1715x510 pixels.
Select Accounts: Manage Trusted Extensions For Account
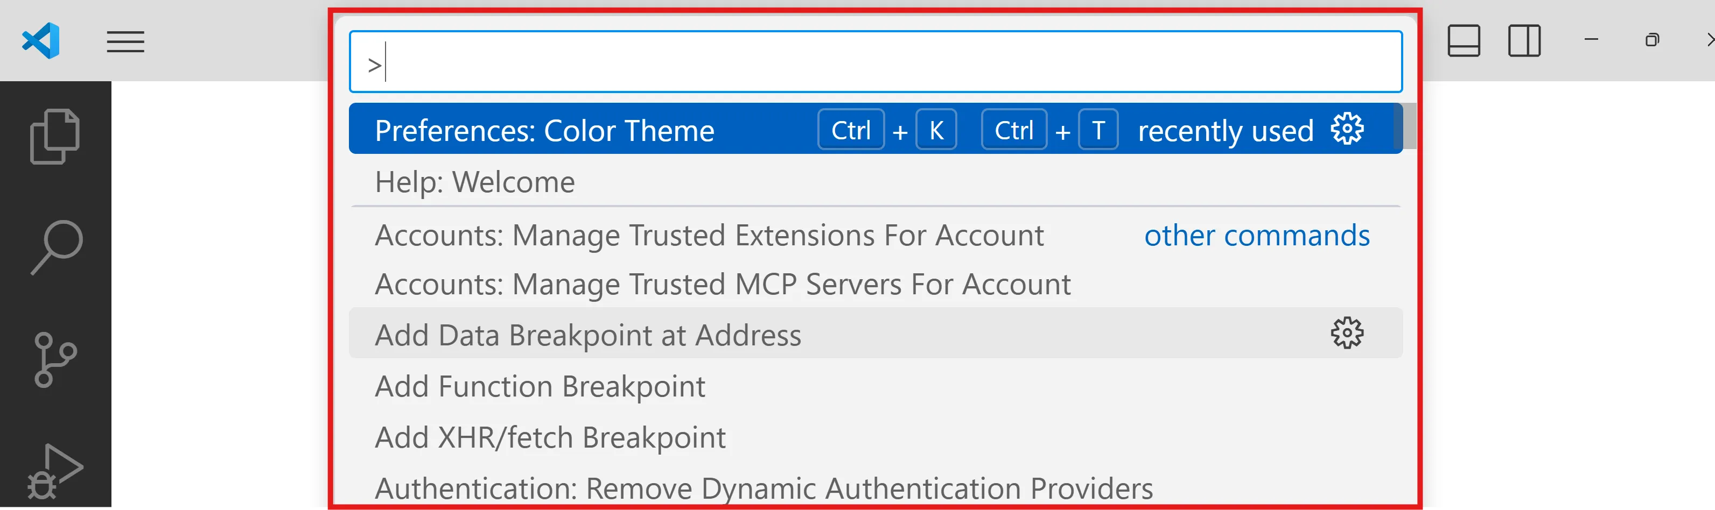709,236
